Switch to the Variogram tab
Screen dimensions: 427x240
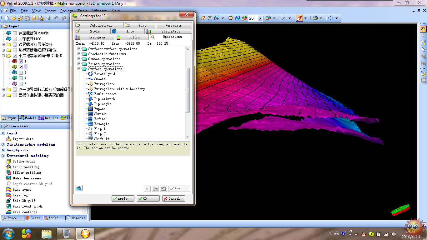coord(174,25)
